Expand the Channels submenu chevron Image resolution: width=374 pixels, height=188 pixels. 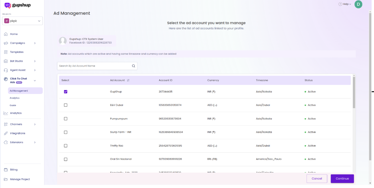[35, 124]
